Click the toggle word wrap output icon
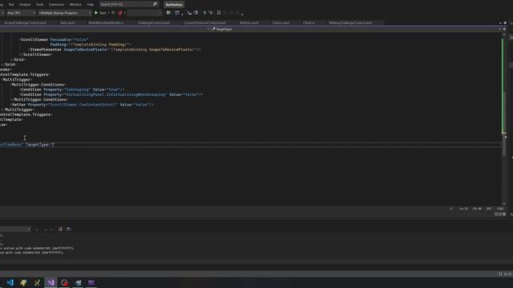The width and height of the screenshot is (513, 288). [60, 229]
